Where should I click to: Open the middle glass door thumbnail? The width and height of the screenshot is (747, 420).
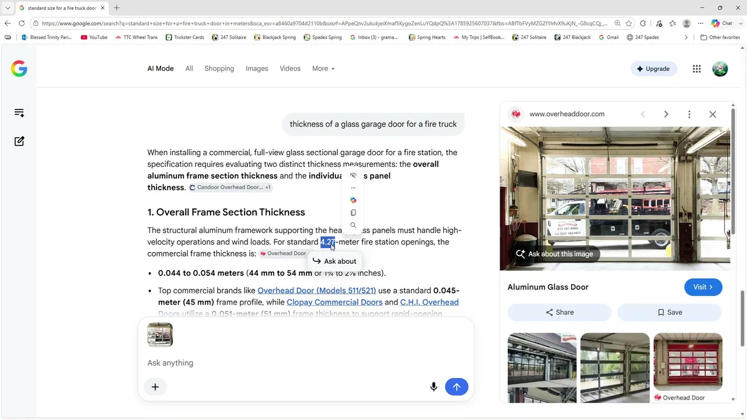click(615, 367)
